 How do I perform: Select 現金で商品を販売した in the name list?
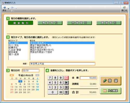point(62,45)
